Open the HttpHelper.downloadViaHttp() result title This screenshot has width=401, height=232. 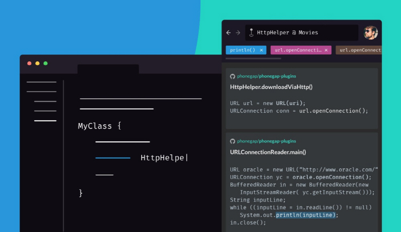point(271,87)
